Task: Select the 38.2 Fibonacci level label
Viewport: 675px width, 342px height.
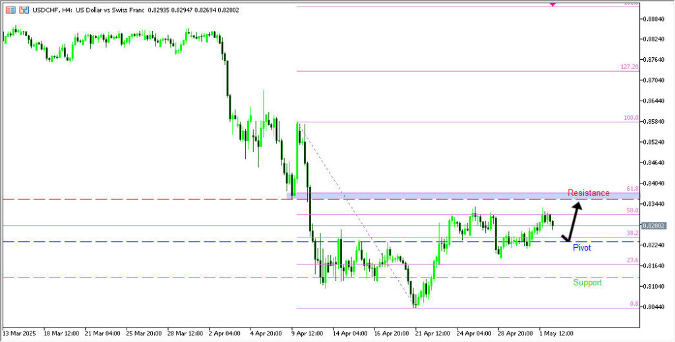Action: (631, 233)
